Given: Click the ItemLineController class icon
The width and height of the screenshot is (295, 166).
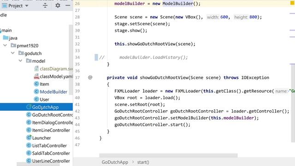Looking at the screenshot, I should [29, 130].
